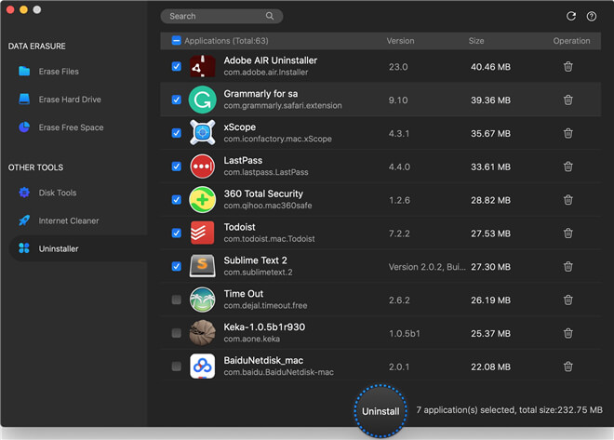This screenshot has height=440, width=614.
Task: Select the Grammarly for sa app name
Action: pyautogui.click(x=260, y=94)
